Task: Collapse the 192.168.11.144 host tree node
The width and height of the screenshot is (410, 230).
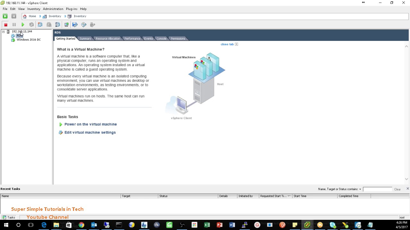Action: click(x=3, y=32)
